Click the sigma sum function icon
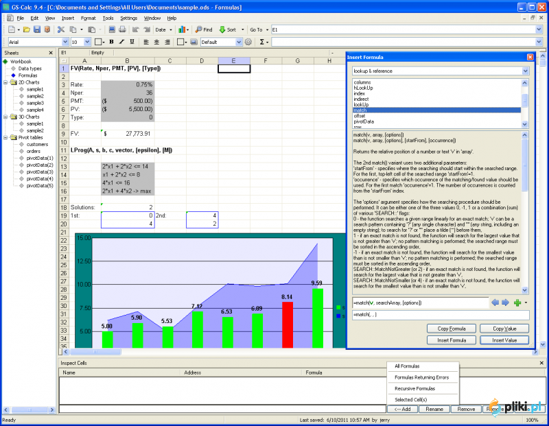This screenshot has height=426, width=549. (x=262, y=42)
